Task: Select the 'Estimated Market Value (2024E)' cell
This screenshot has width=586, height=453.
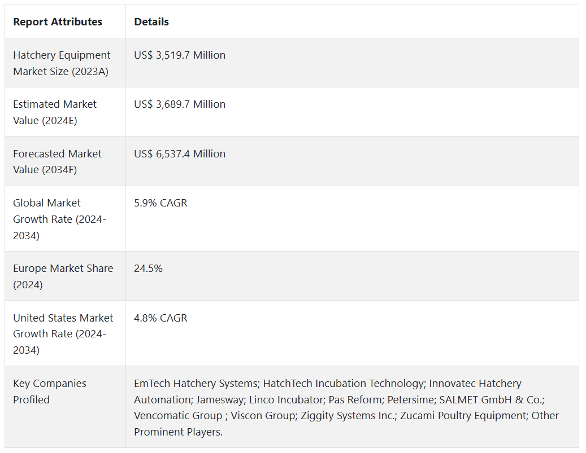Action: [55, 112]
